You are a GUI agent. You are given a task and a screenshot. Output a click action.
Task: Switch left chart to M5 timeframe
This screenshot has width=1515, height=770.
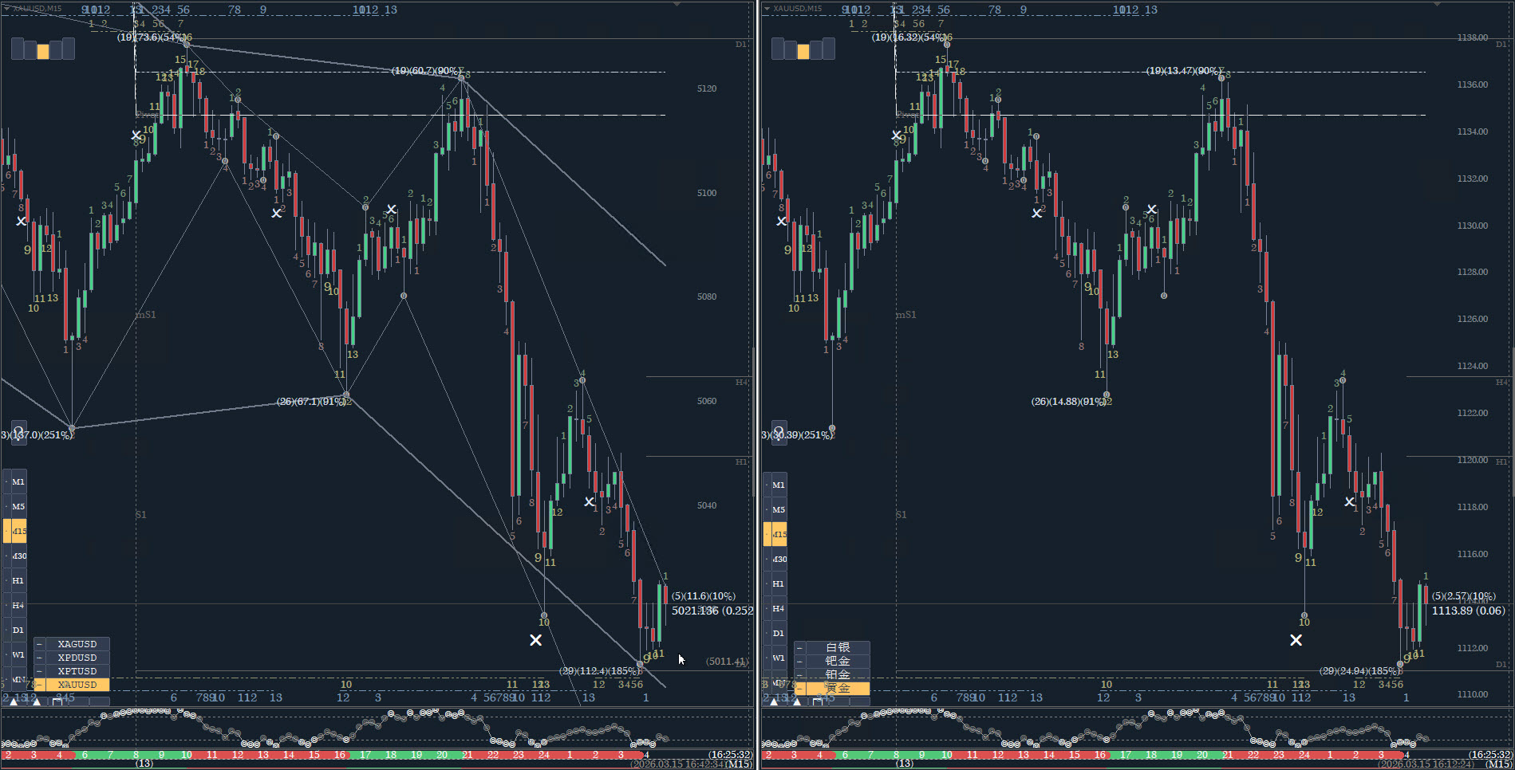(x=18, y=506)
